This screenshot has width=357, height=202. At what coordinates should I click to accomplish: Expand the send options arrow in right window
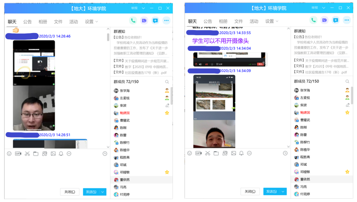pyautogui.click(x=283, y=192)
